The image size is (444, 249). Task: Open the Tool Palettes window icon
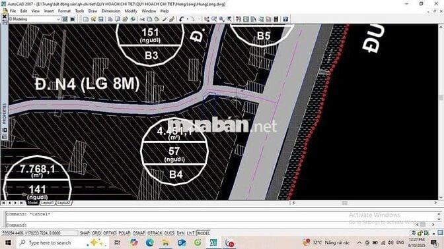[254, 19]
